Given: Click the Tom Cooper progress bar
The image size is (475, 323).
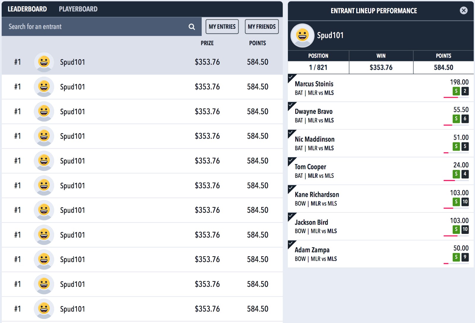Looking at the screenshot, I should pos(456,180).
